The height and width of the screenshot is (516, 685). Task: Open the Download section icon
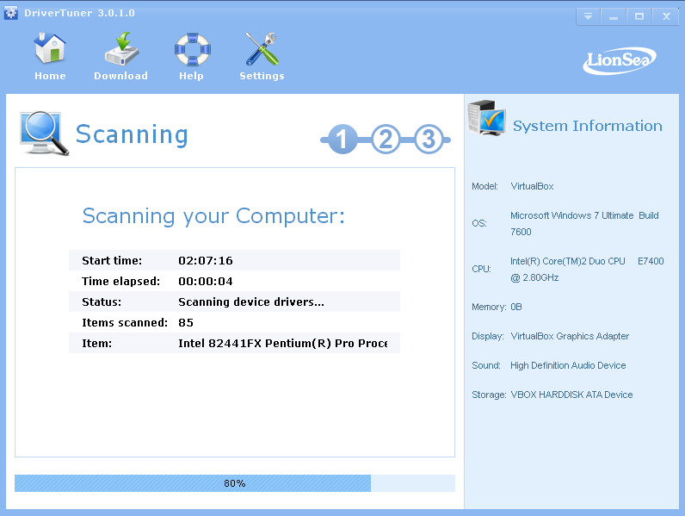click(121, 48)
